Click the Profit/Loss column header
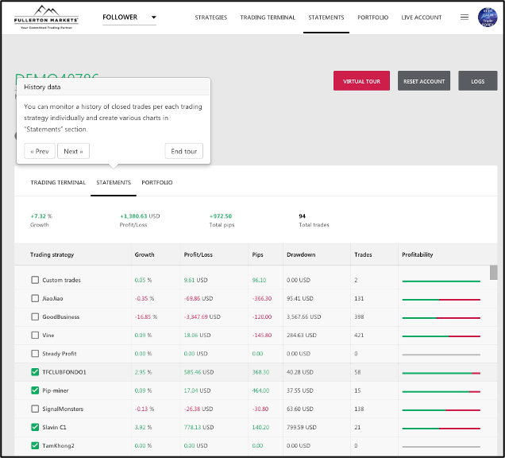 [198, 254]
